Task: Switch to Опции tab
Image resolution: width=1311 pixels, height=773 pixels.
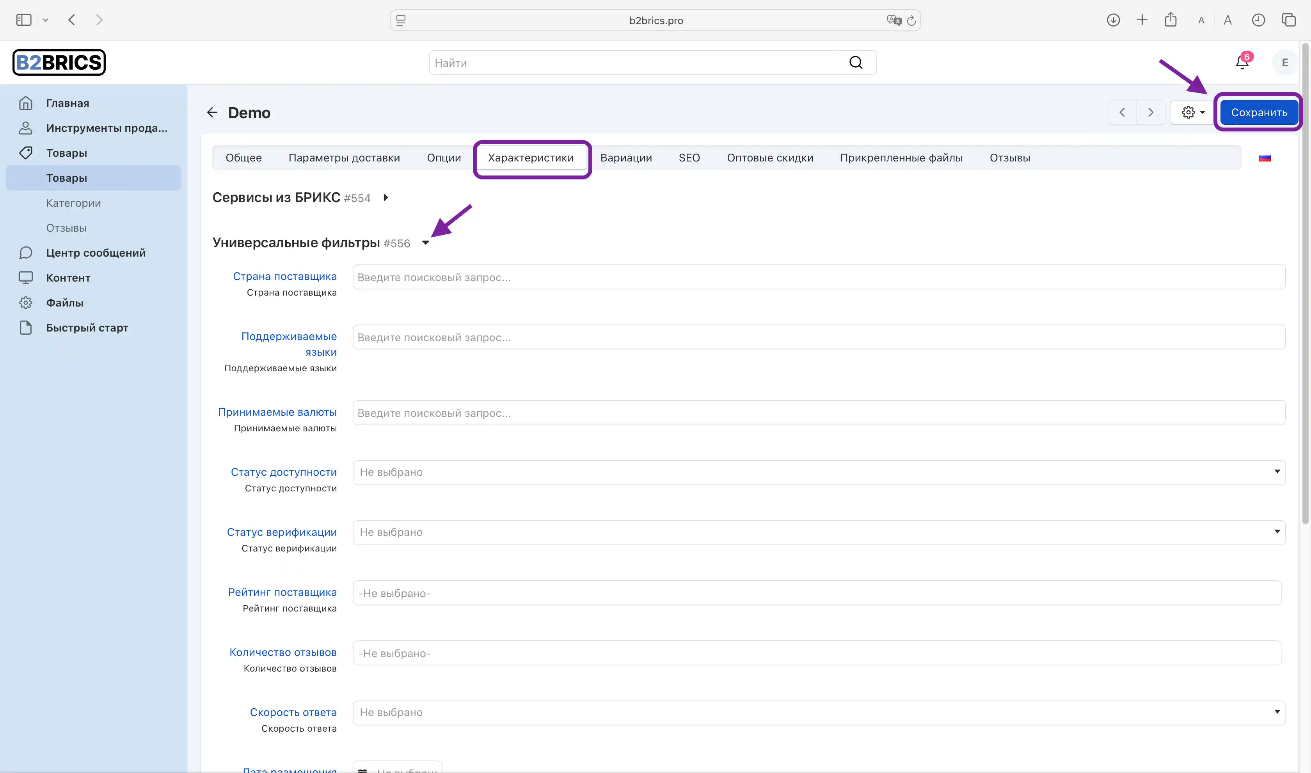Action: click(x=443, y=158)
